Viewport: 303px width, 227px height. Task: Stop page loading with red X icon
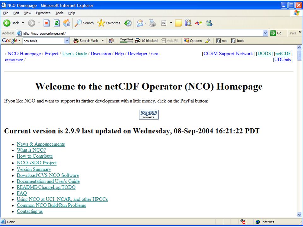[46, 23]
